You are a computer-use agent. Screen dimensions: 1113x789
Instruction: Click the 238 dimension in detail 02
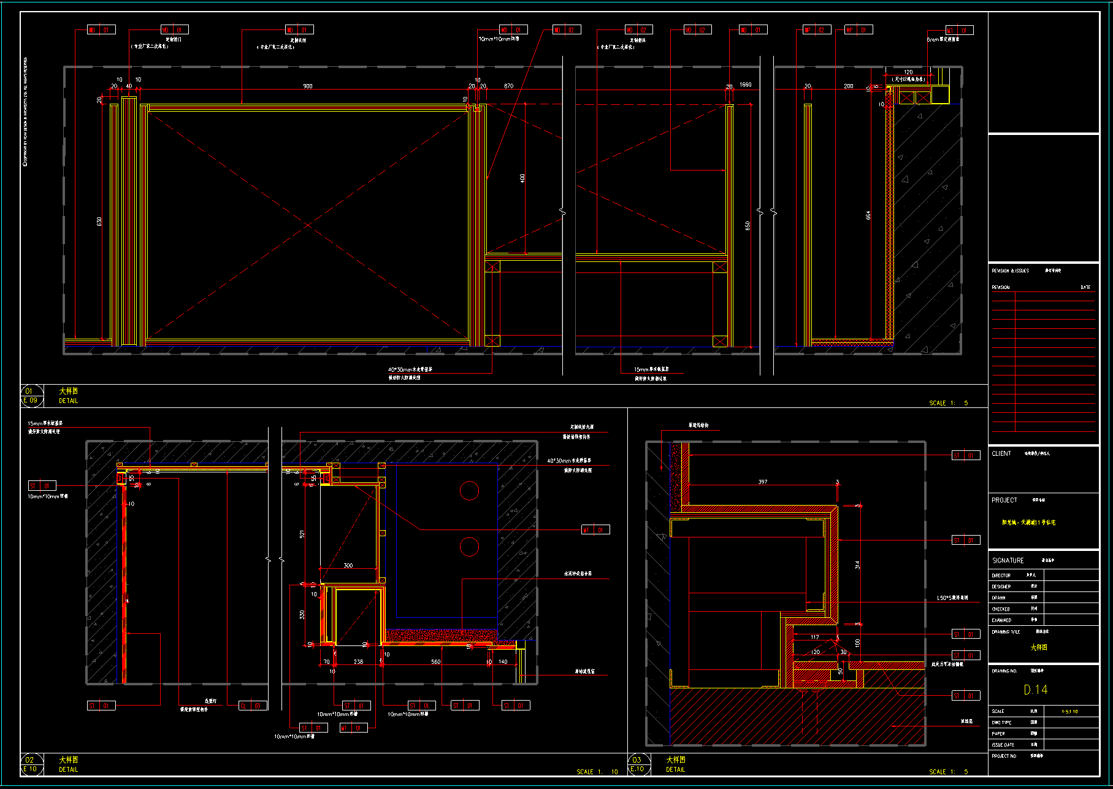pos(358,662)
